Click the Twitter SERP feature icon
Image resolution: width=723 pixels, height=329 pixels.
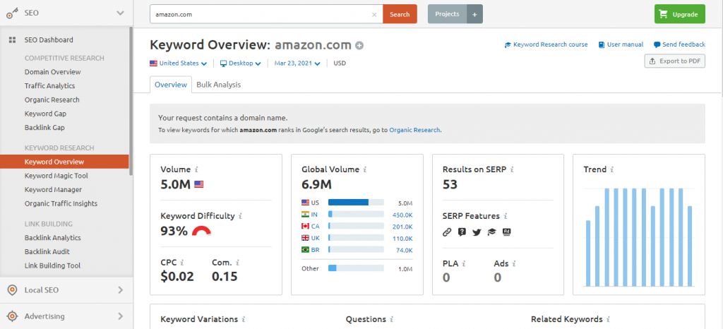click(477, 232)
